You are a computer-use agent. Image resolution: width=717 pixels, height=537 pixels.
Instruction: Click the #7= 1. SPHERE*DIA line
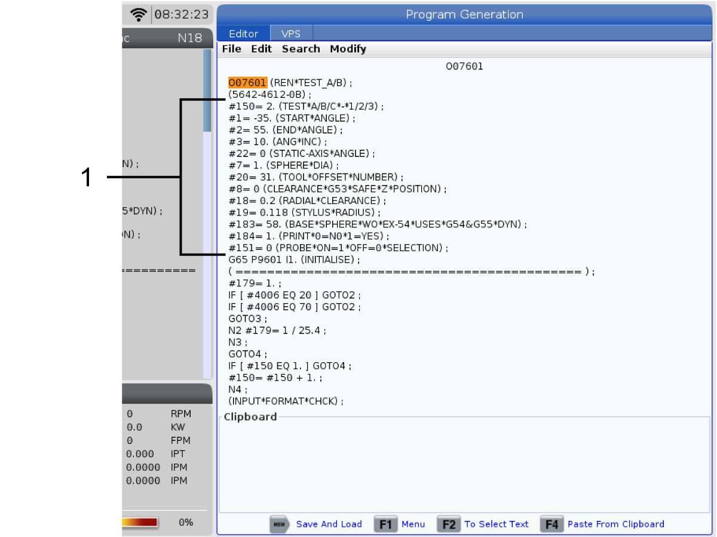click(x=283, y=165)
